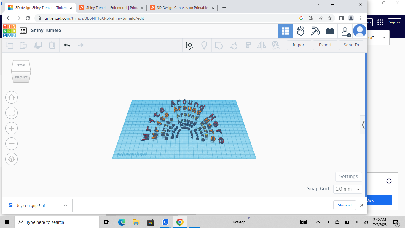Click the TOP face of view cube
405x228 pixels.
click(x=21, y=65)
